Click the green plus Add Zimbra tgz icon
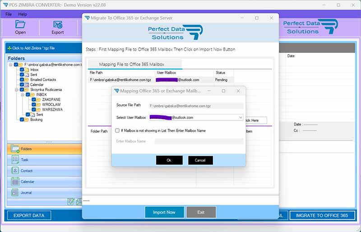361x232 pixels. point(9,48)
